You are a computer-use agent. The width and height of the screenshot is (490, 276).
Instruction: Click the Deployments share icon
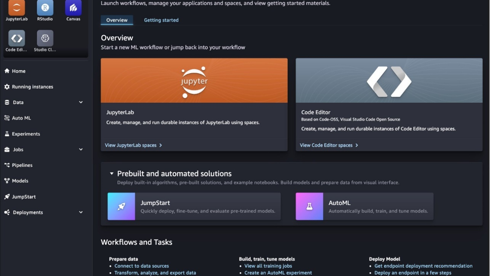coord(7,213)
